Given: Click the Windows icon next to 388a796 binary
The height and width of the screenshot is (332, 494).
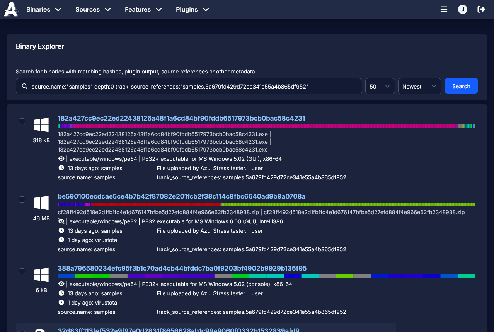Looking at the screenshot, I should pos(41,275).
